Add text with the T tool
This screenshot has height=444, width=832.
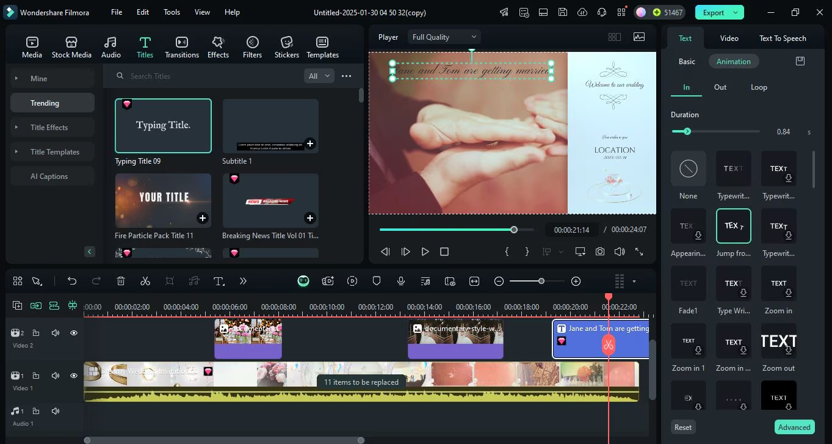pos(219,281)
